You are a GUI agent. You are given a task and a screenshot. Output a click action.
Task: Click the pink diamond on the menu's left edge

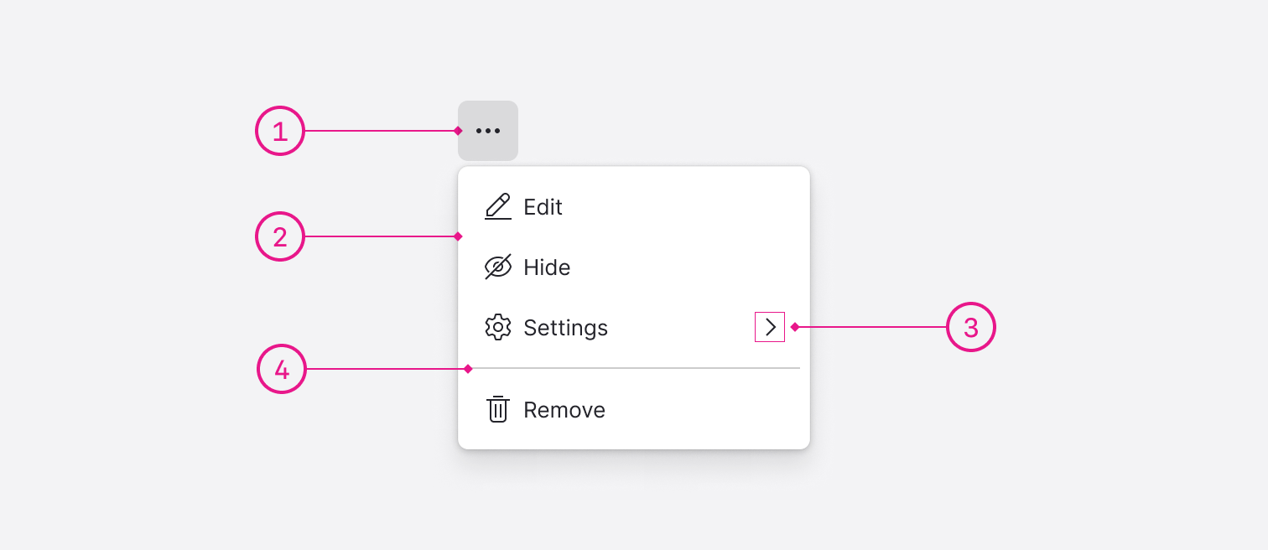tap(458, 236)
